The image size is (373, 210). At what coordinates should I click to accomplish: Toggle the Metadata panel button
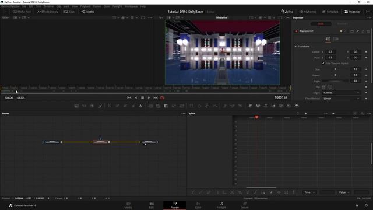330,12
